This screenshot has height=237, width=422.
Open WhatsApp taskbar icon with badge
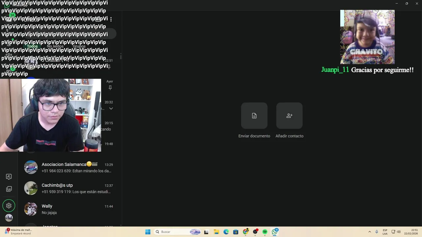pos(275,232)
